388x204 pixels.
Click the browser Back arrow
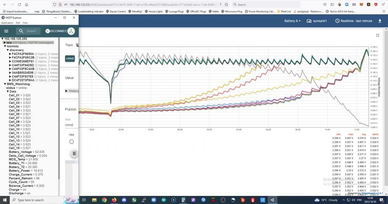5,4
